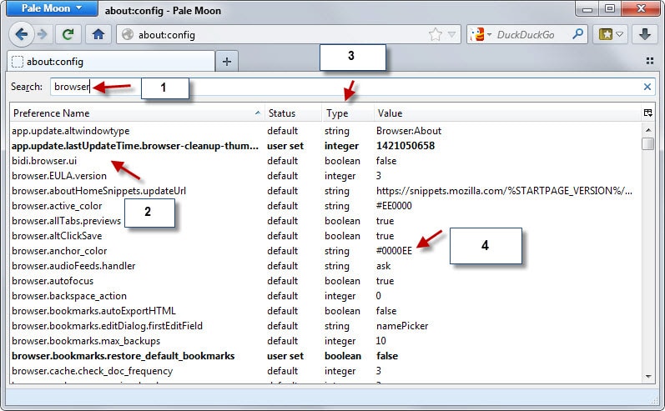This screenshot has height=411, width=665.
Task: Bookmark this page with the star icon
Action: click(436, 34)
